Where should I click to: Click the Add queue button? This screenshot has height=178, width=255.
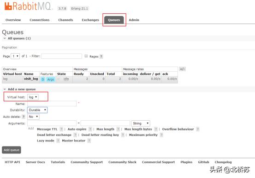click(12, 150)
